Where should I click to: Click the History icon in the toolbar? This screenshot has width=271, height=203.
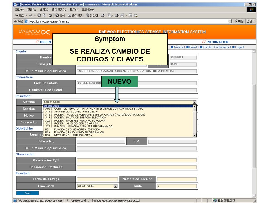coord(103,15)
